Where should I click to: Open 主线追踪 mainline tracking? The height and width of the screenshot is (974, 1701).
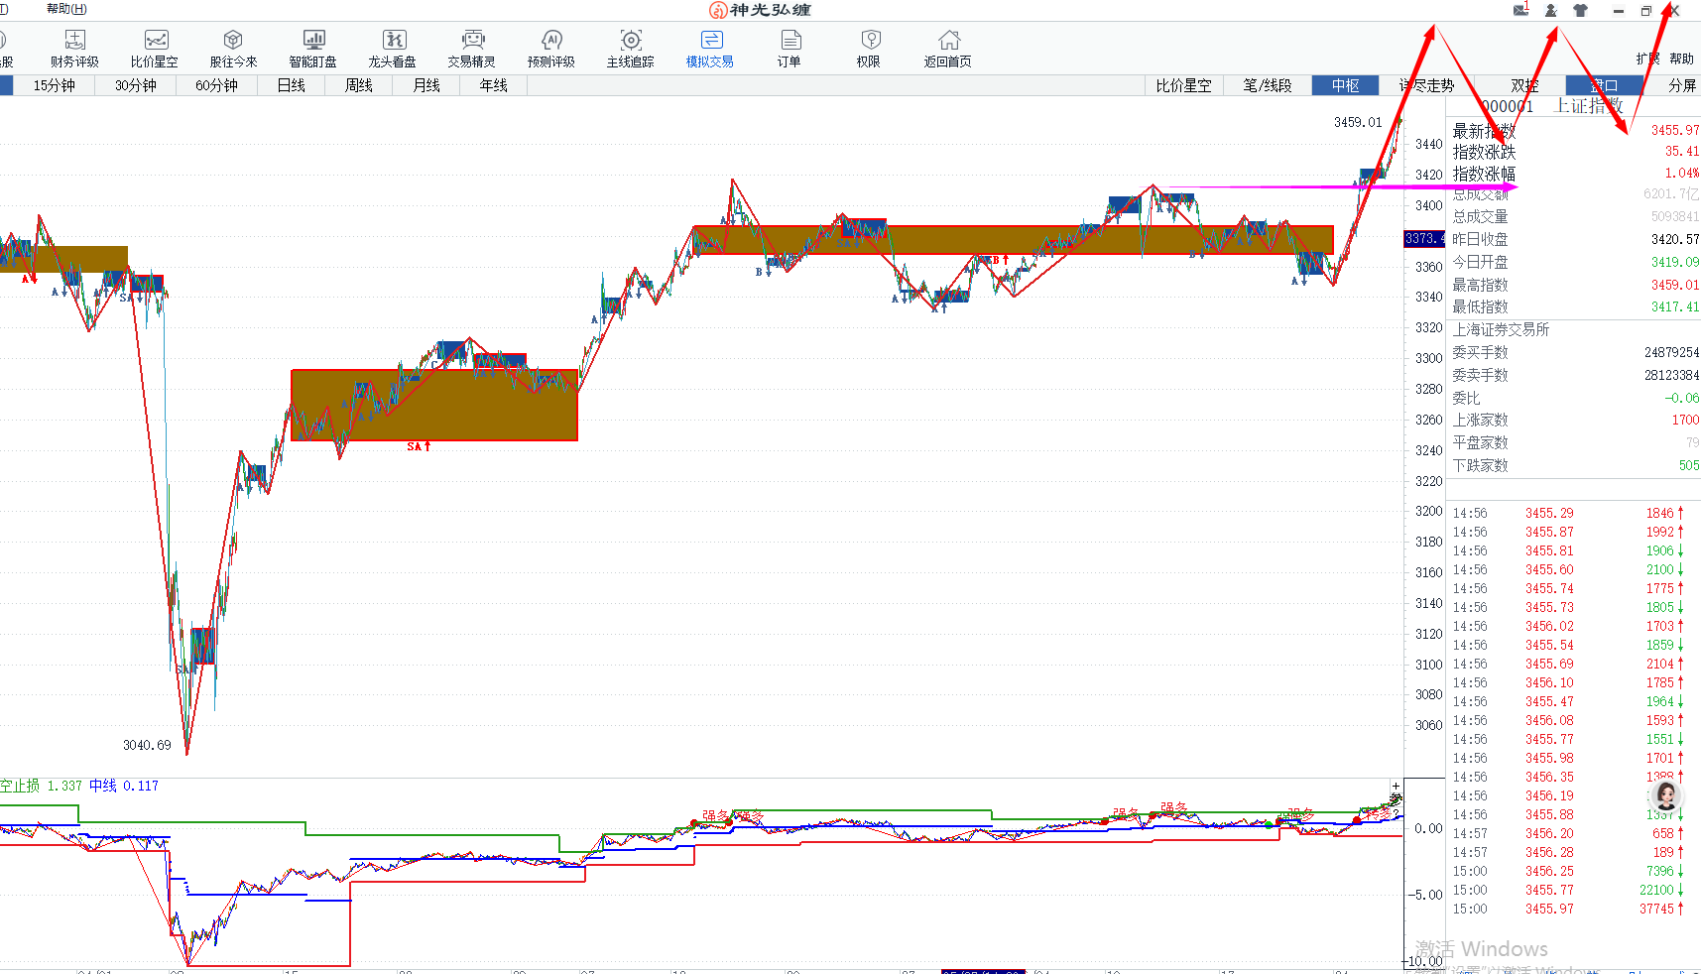pyautogui.click(x=630, y=48)
